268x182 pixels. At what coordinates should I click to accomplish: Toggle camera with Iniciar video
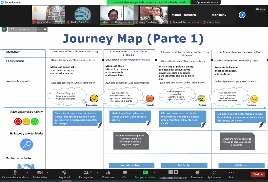click(x=40, y=173)
